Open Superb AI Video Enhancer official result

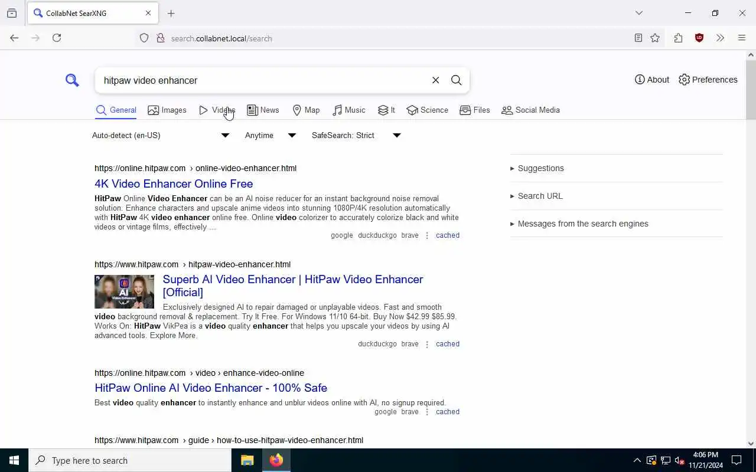click(293, 286)
